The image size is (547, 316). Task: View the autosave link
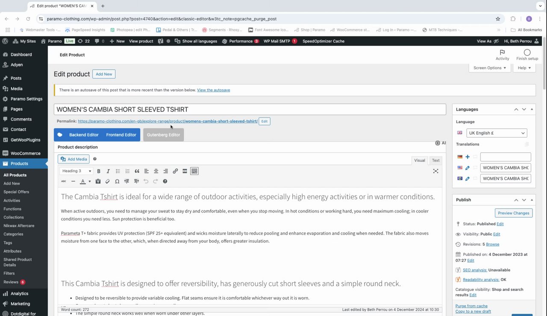coord(213,90)
